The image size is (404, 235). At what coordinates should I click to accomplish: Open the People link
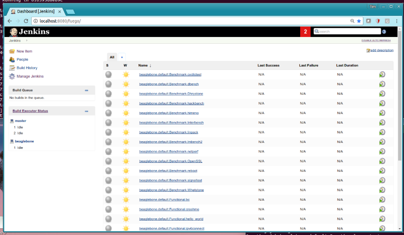(x=23, y=60)
